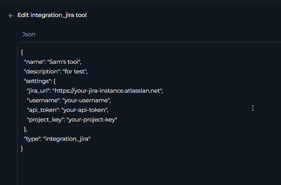Click the "Edit integration_jira tool" heading

pyautogui.click(x=52, y=15)
